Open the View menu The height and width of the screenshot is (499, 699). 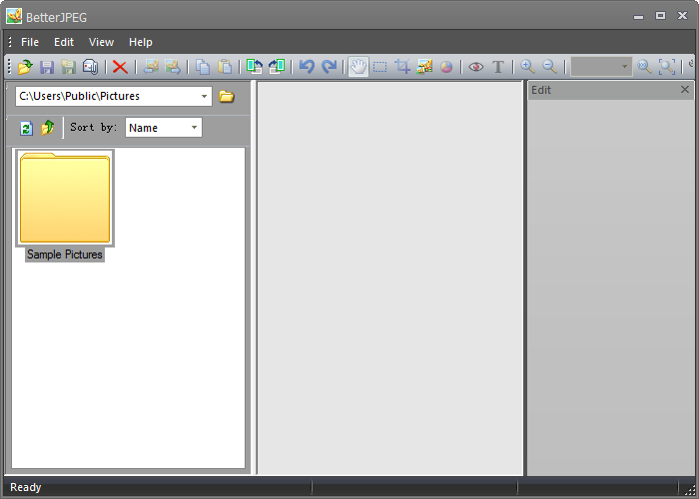point(101,42)
